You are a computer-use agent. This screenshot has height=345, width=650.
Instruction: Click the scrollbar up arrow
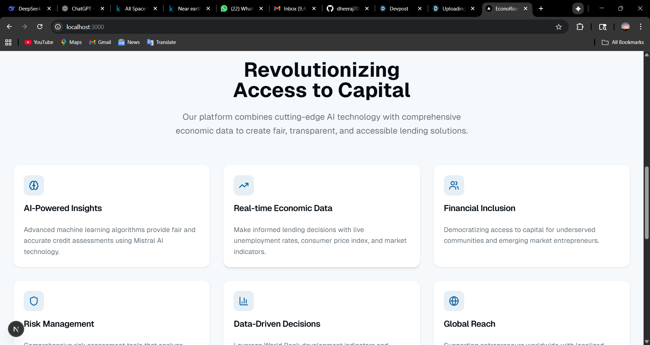(x=647, y=54)
